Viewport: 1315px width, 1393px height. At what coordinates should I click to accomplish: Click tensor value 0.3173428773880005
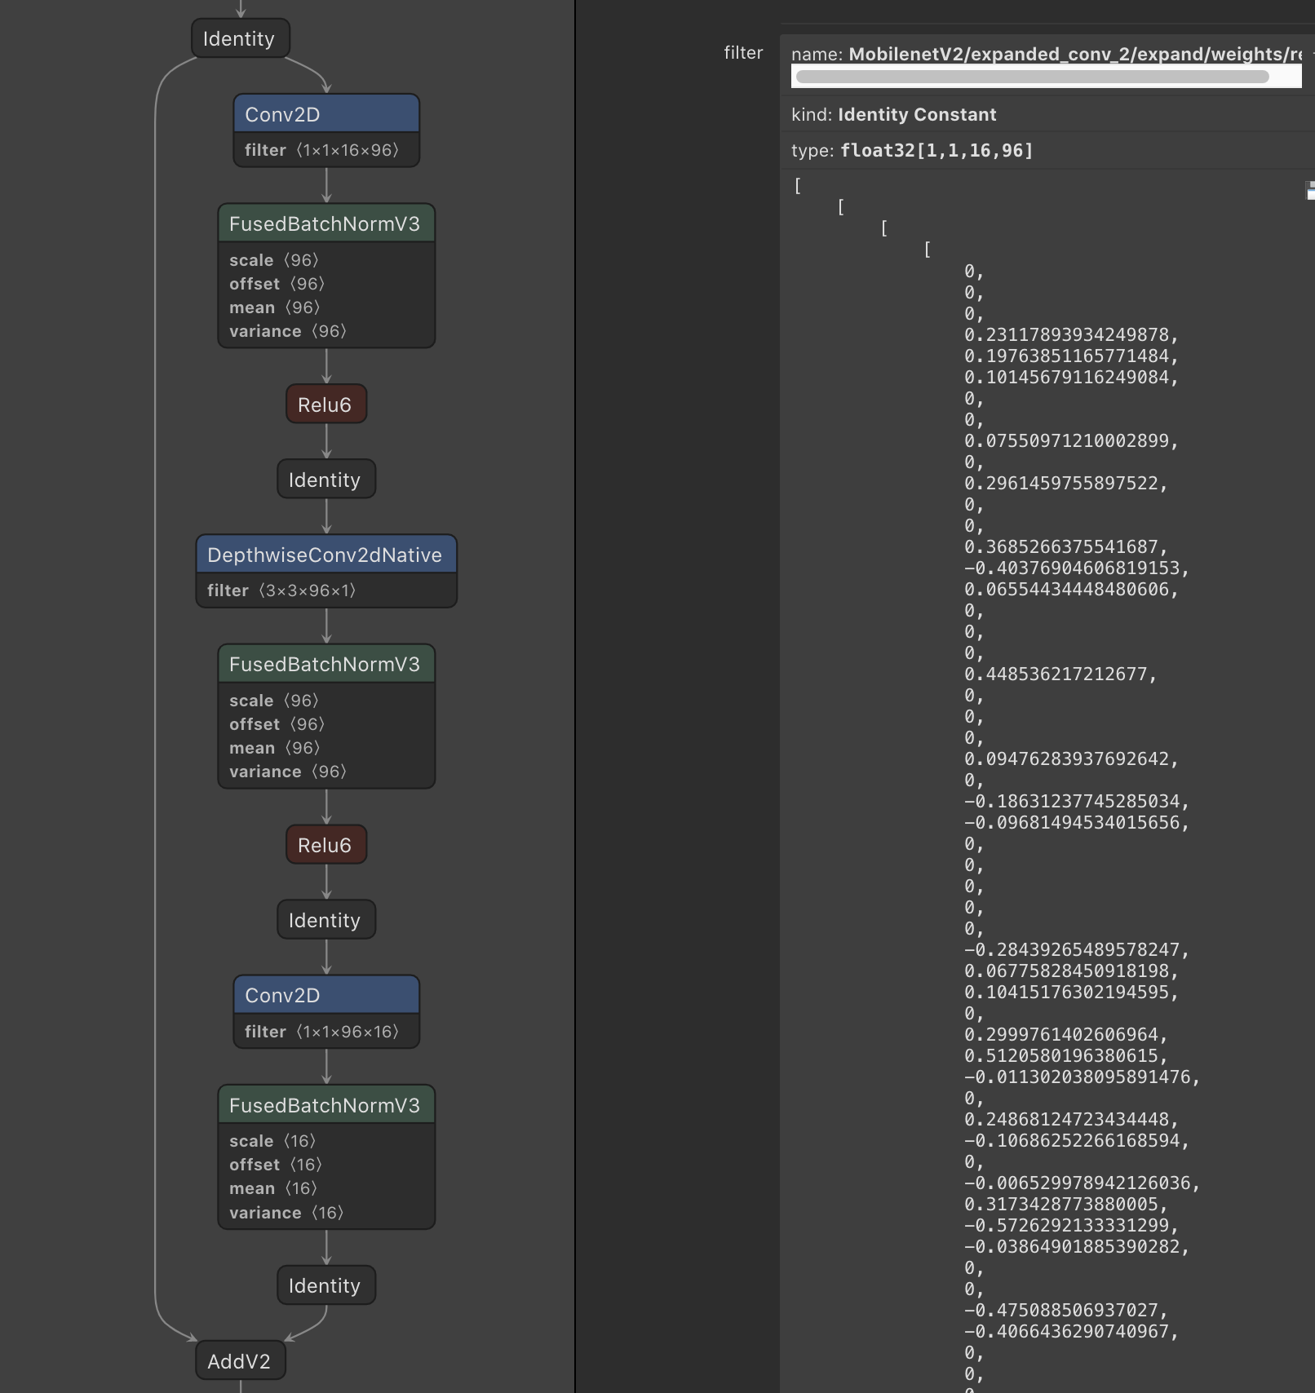tap(1065, 1204)
